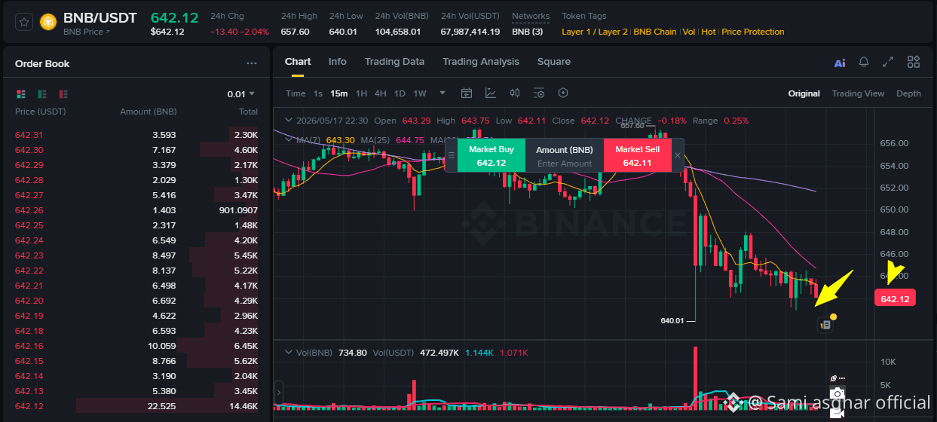Close the quick Market Buy/Sell panel
Viewport: 937px width, 422px height.
[678, 155]
